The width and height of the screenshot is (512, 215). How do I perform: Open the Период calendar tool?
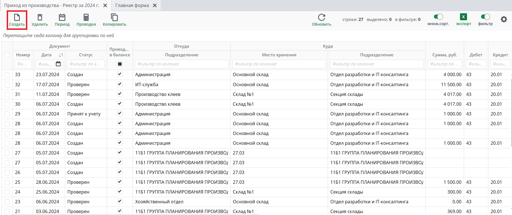[x=62, y=18]
